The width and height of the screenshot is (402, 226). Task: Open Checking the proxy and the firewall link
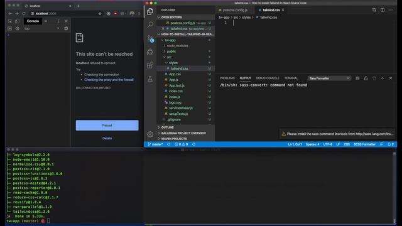coord(109,80)
